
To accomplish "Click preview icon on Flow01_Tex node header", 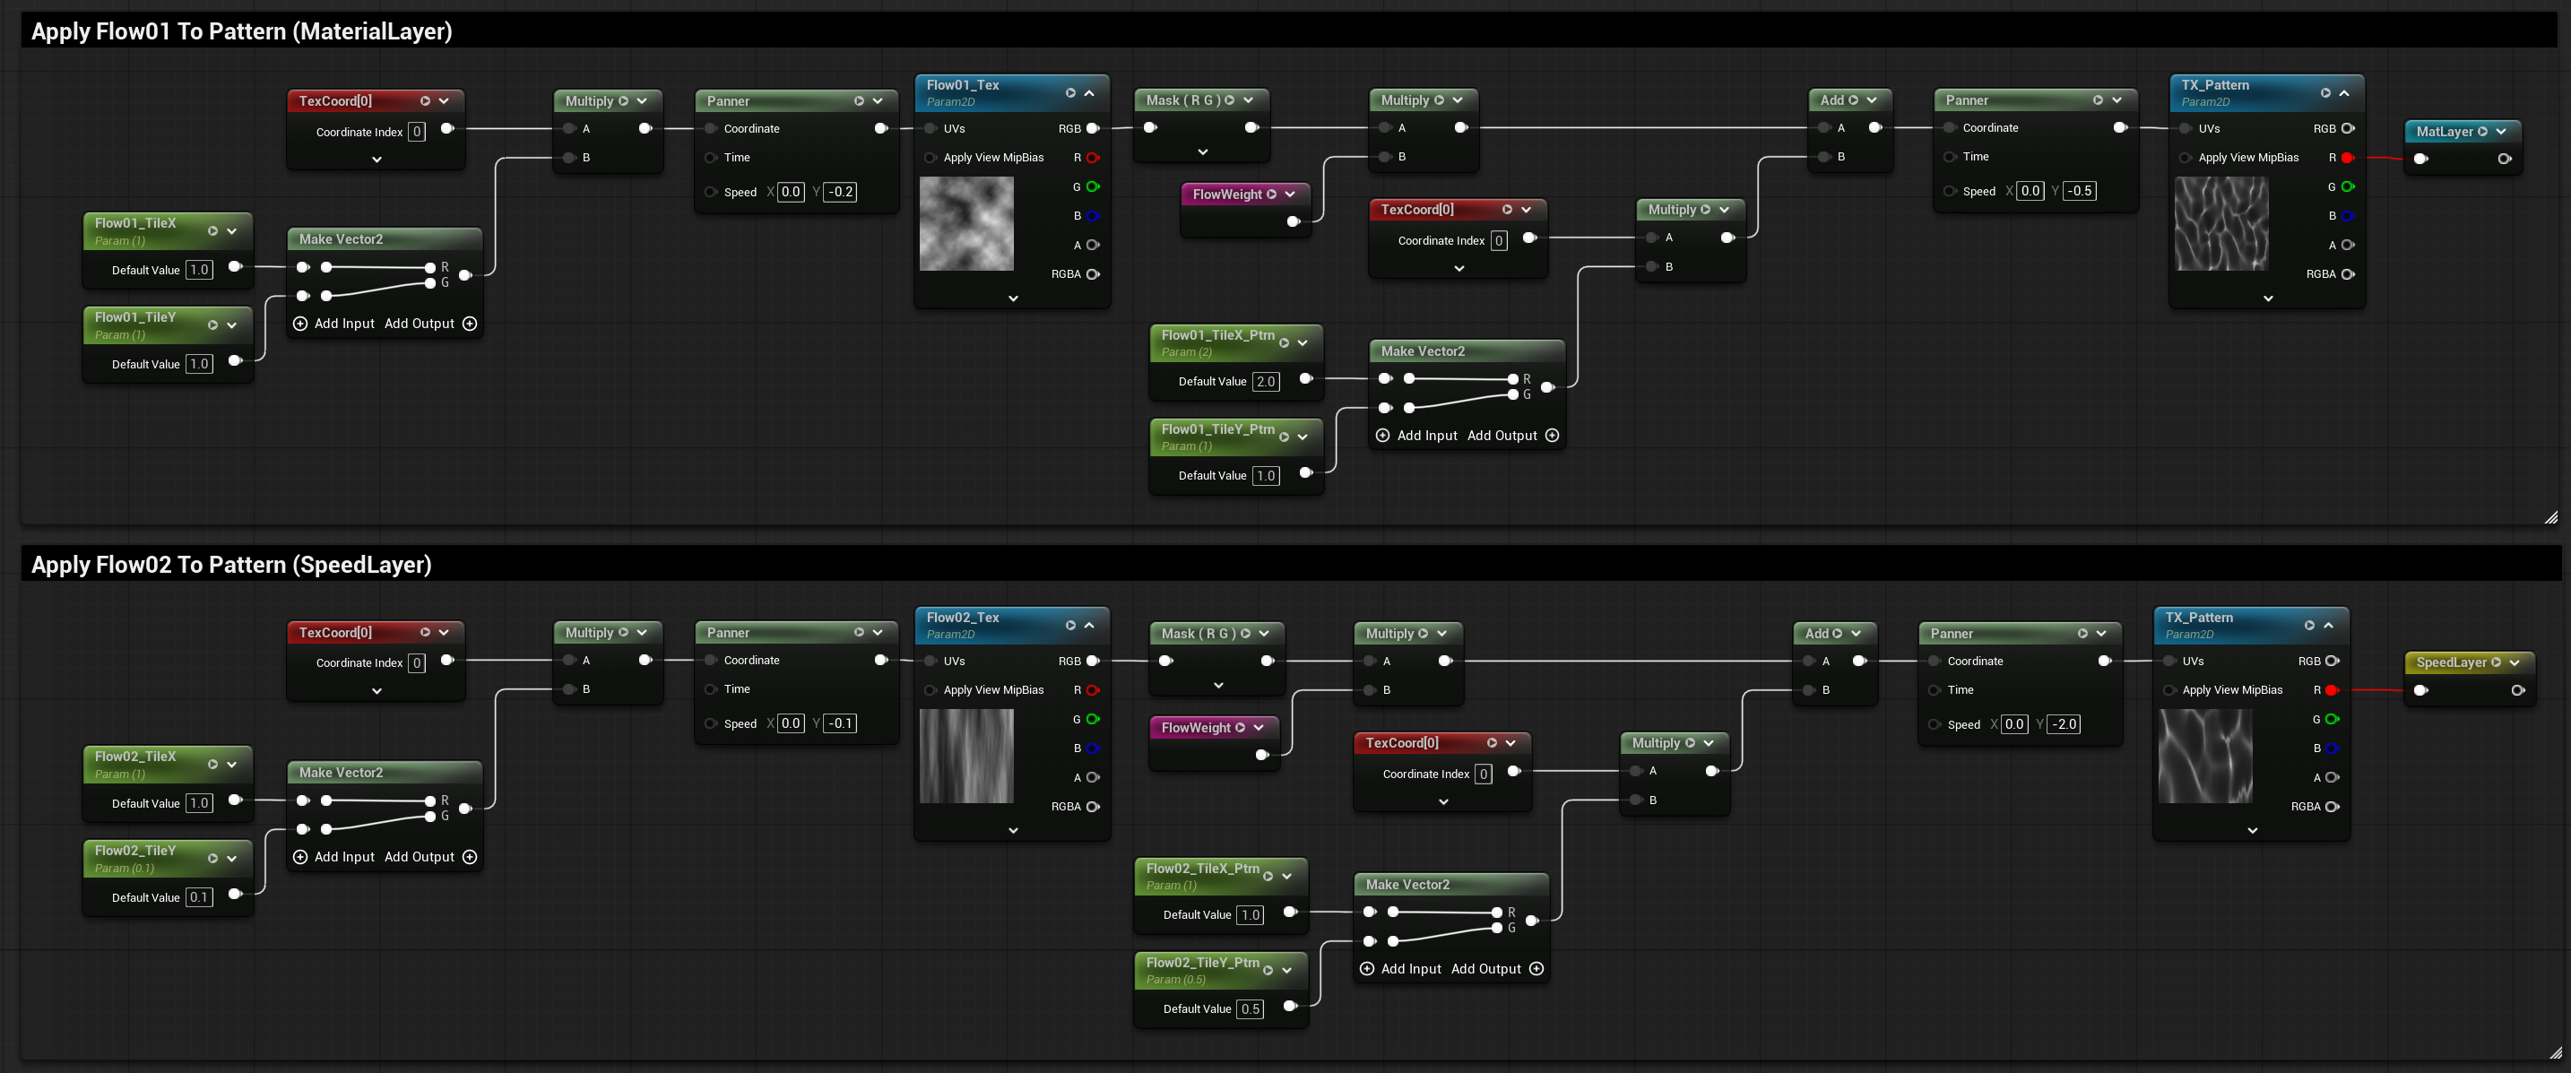I will (1071, 93).
